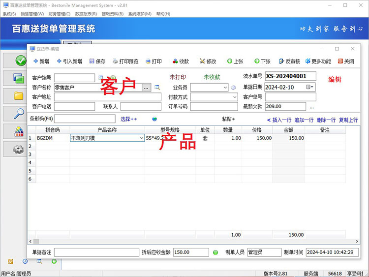Click the scrollbar right arrow of the grid

(x=357, y=241)
